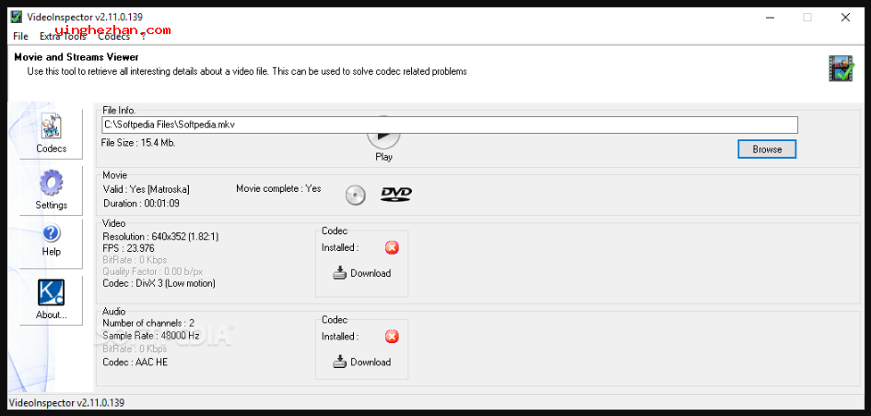Download the missing video codec
Screen dimensions: 871x416
pyautogui.click(x=362, y=273)
